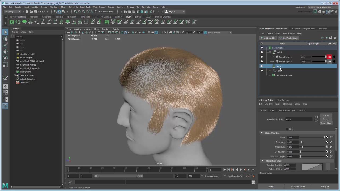Toggle Key dot for Sculpt Layer 1
This screenshot has height=191, width=340.
point(334,57)
